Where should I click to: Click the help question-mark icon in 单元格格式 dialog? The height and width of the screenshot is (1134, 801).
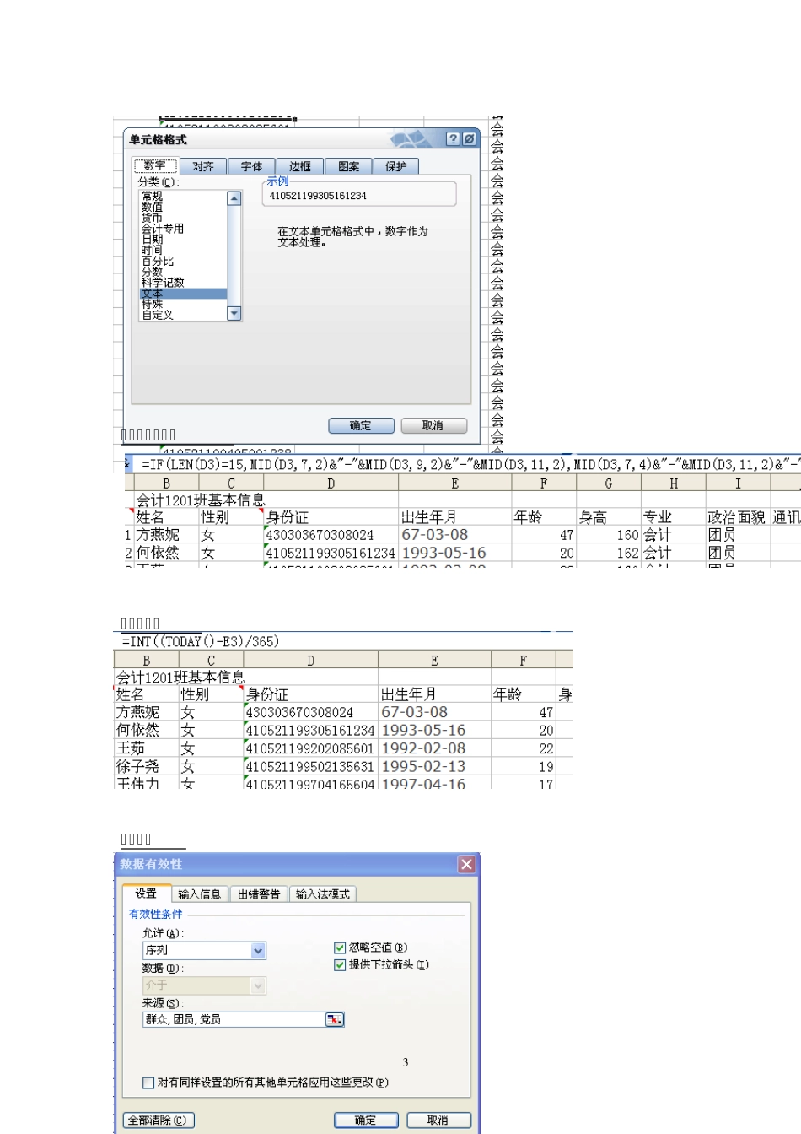[x=453, y=139]
